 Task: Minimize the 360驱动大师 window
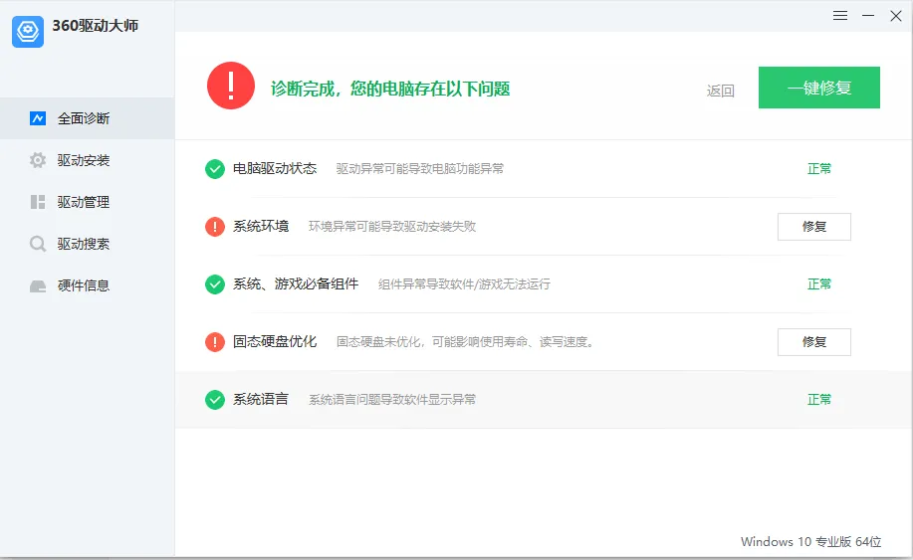pyautogui.click(x=868, y=16)
